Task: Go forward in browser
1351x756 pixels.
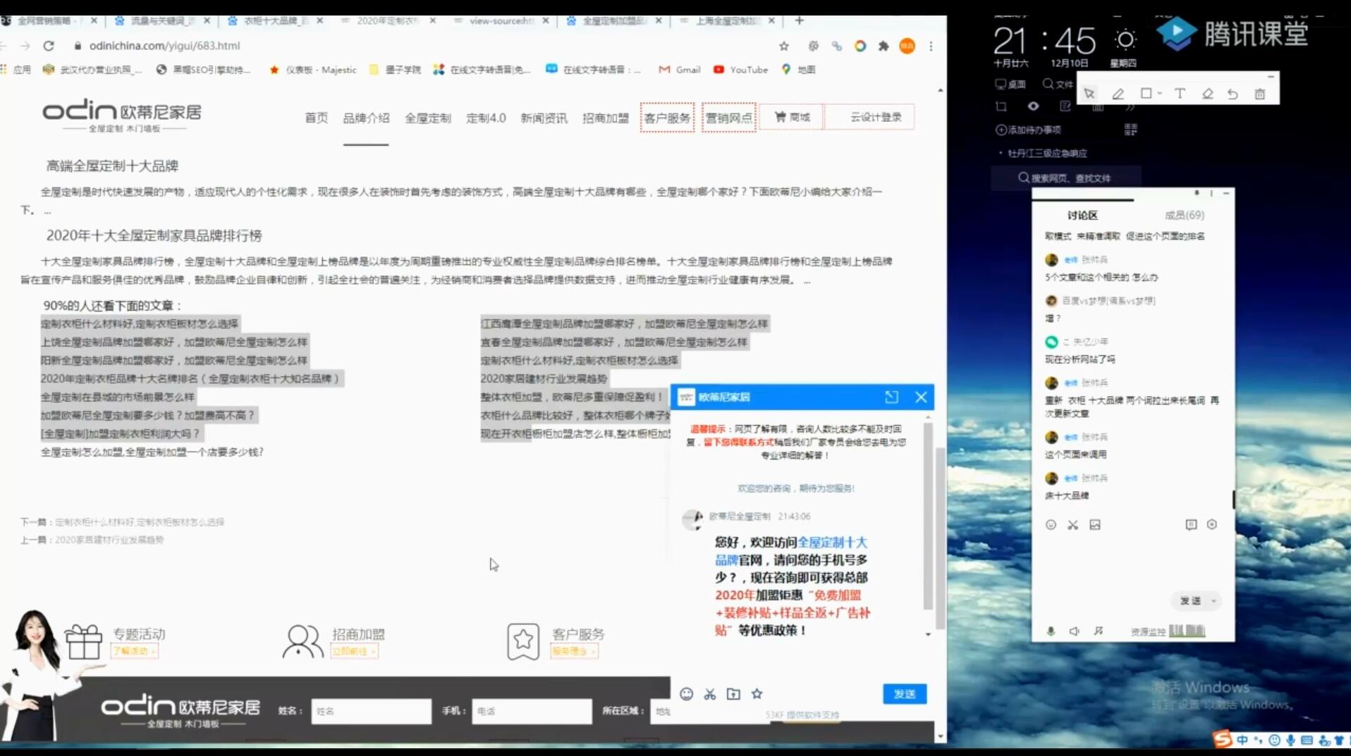Action: coord(25,46)
